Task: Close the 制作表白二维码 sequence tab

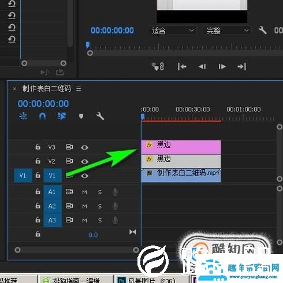Action: coord(14,89)
